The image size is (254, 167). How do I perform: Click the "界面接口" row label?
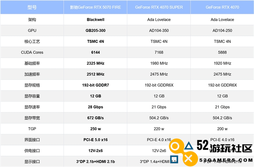32,140
